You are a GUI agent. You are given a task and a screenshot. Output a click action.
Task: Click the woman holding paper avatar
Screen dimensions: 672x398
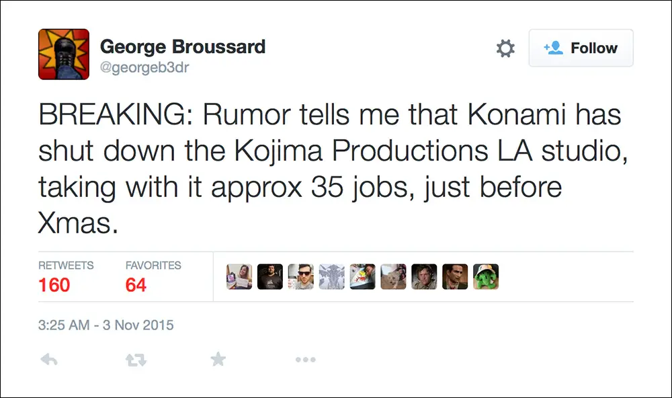click(x=239, y=276)
